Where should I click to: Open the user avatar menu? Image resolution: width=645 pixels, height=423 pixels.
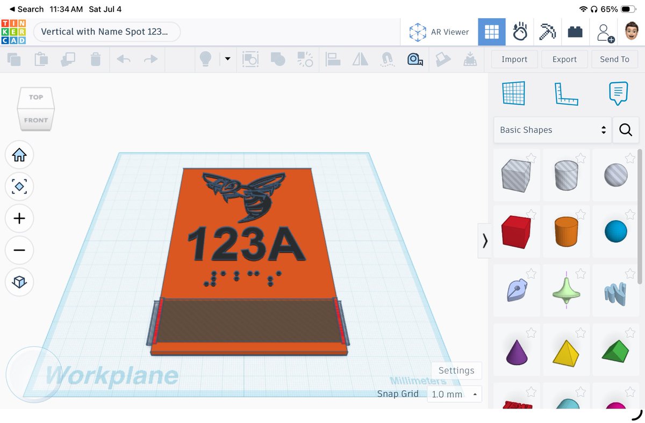pos(633,31)
